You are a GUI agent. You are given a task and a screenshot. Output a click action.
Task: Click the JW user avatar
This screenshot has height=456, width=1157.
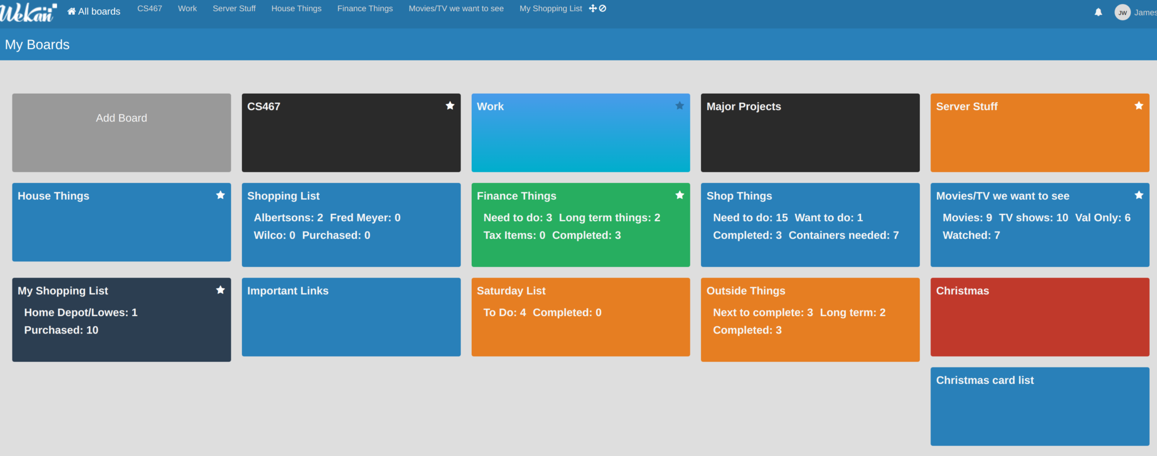pyautogui.click(x=1122, y=12)
